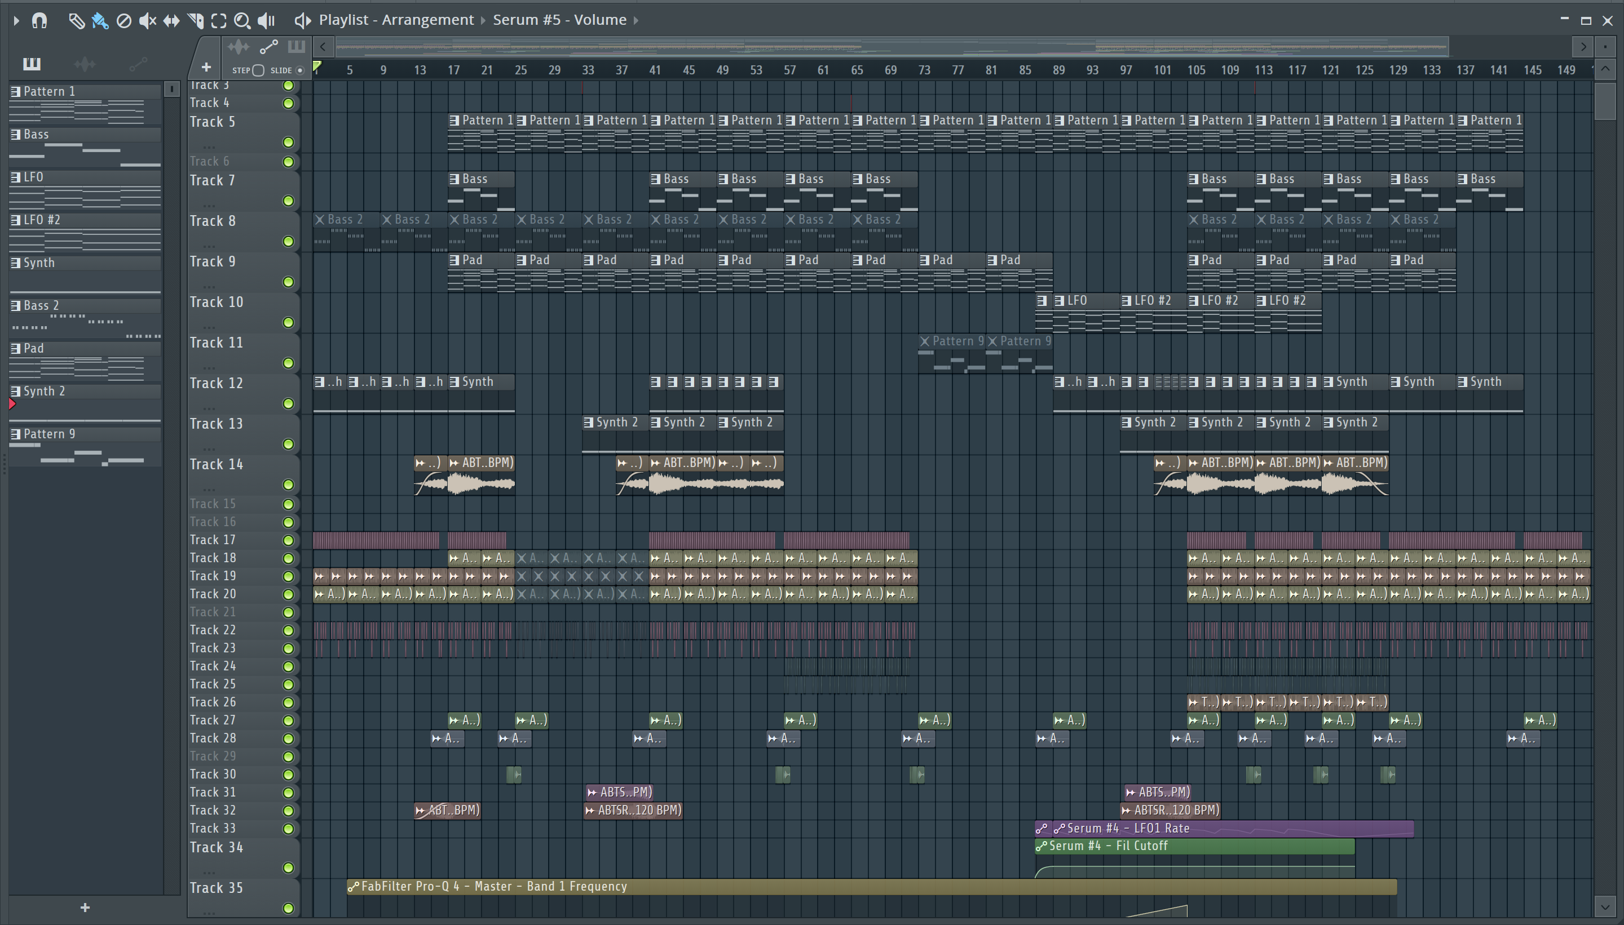The height and width of the screenshot is (925, 1624).
Task: Show audio clips in the picker panel
Action: tap(85, 64)
